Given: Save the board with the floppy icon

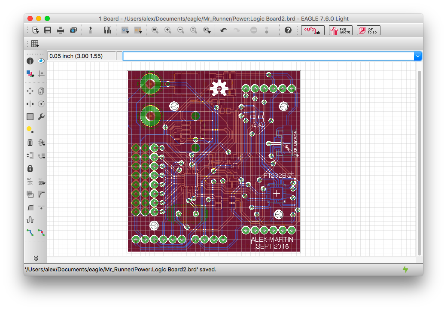Looking at the screenshot, I should (x=48, y=30).
